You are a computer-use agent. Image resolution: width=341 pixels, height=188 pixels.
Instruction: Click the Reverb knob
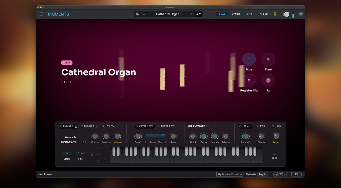coord(276,136)
